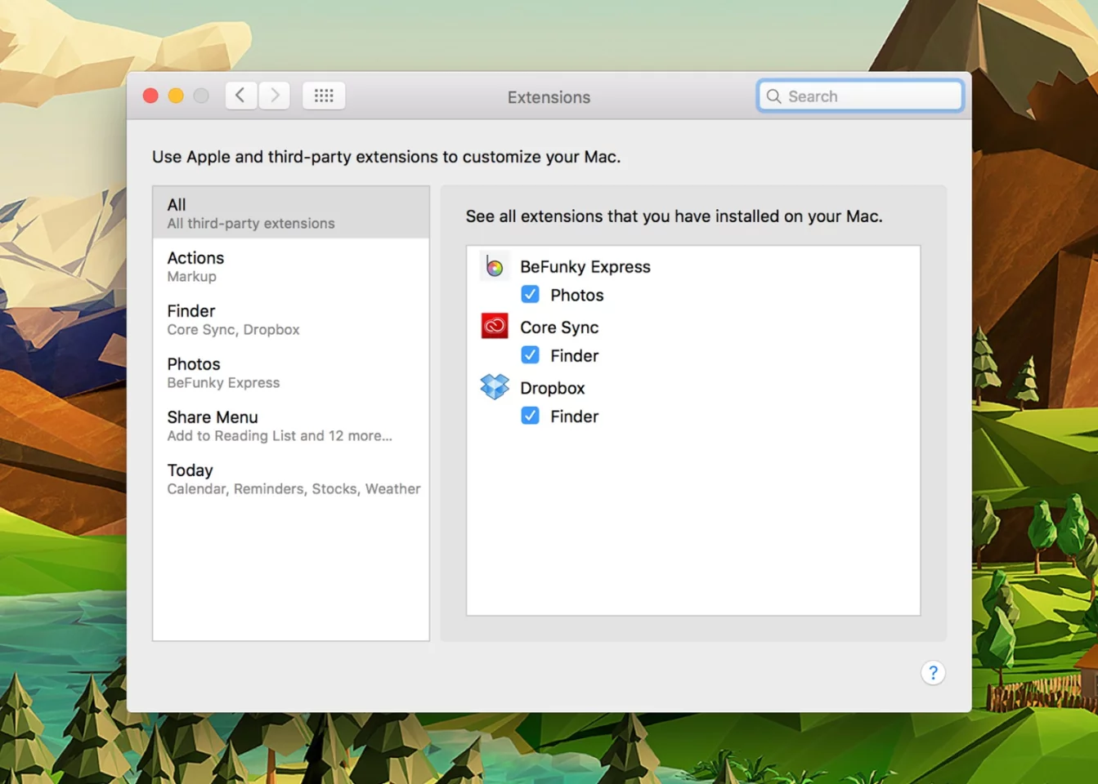Click the back navigation arrow
This screenshot has height=784, width=1098.
click(240, 95)
